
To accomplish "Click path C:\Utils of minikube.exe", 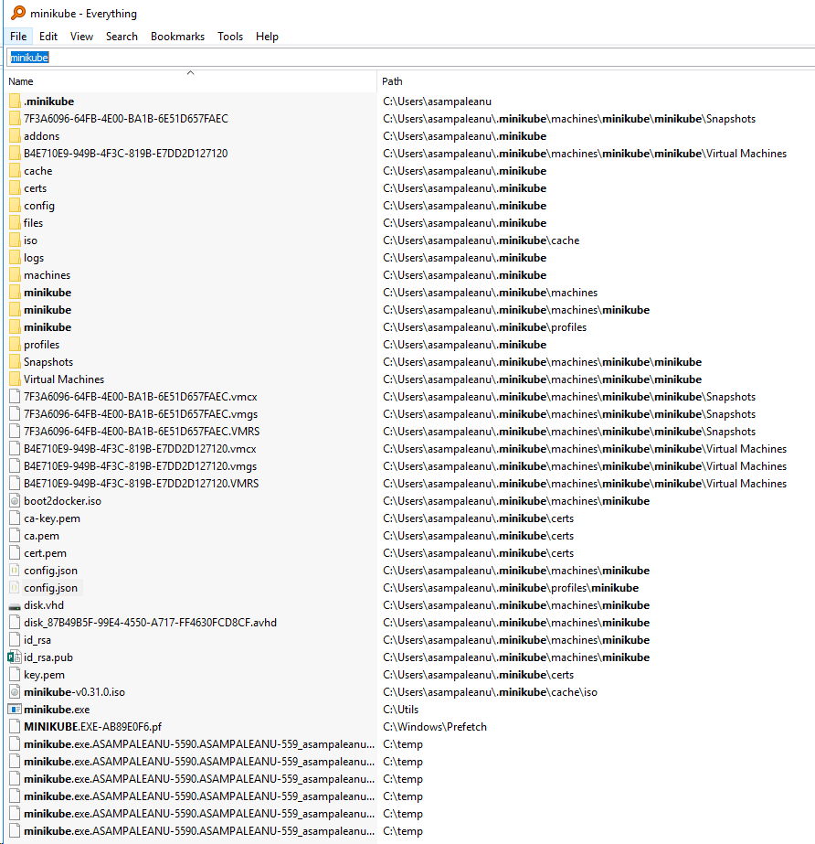I will [401, 710].
